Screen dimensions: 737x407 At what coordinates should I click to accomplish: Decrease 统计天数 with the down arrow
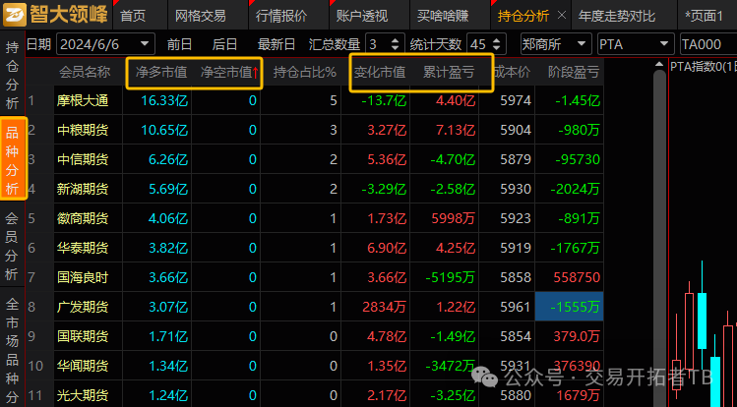497,48
